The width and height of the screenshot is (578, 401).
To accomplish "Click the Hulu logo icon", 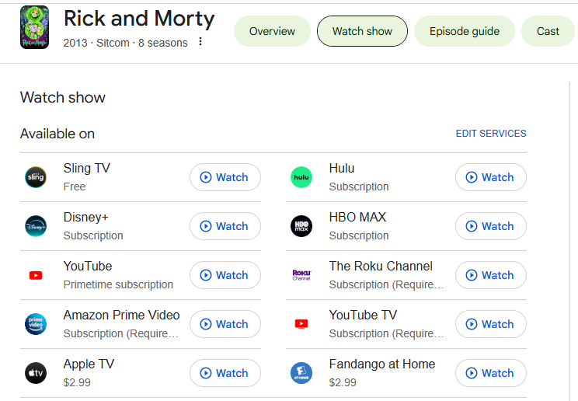I will (301, 177).
